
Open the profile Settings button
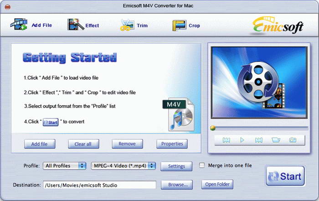click(176, 166)
